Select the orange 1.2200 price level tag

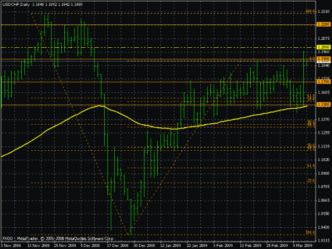point(324,24)
